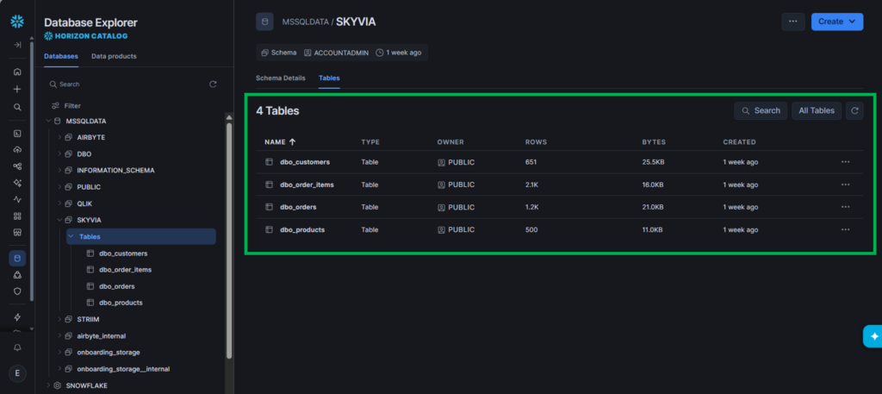Open dbo_order_items from the table list
Viewport: 882px width, 394px height.
click(307, 184)
